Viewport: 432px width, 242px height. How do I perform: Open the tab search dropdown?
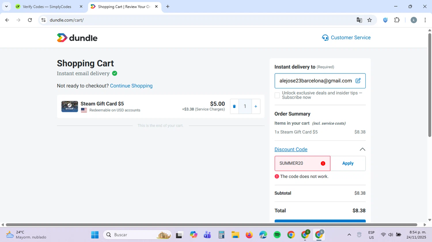[6, 7]
